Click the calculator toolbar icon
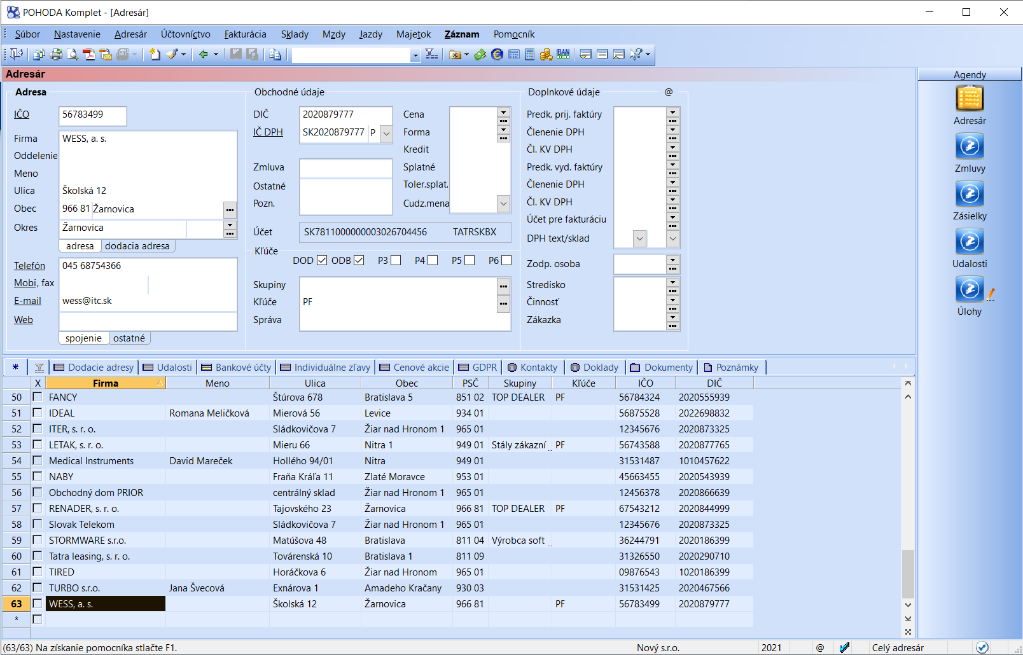 click(x=530, y=55)
